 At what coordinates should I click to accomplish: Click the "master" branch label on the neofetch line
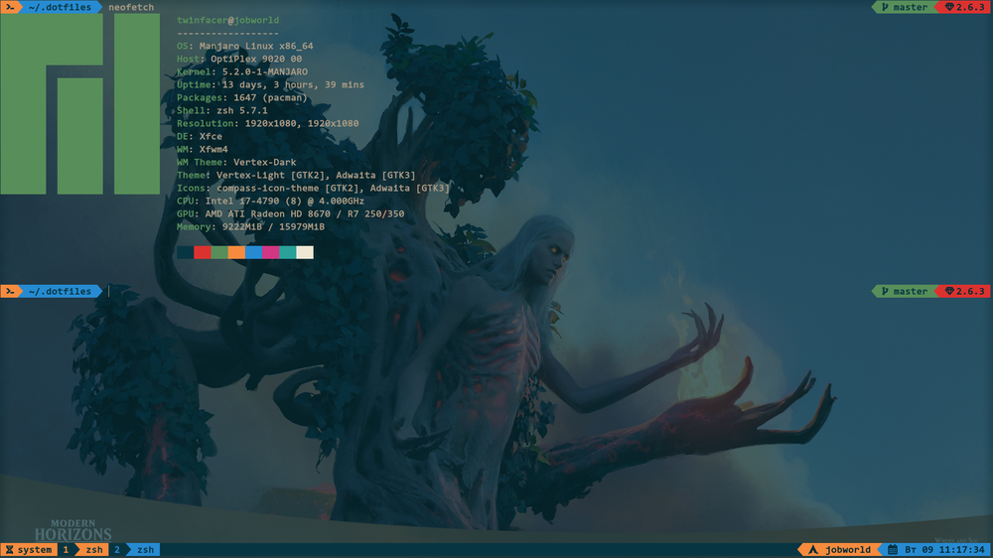[910, 7]
